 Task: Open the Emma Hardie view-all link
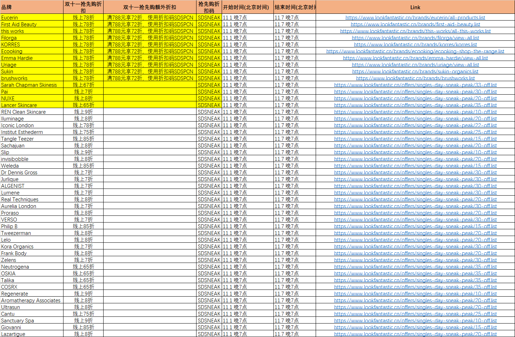(415, 58)
